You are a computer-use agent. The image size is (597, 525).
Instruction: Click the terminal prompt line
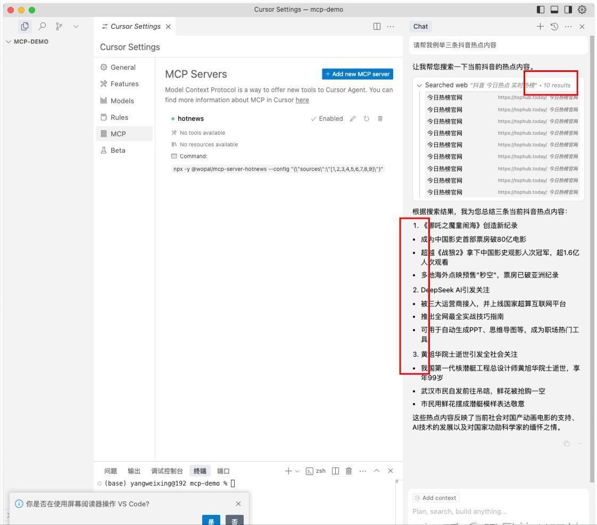point(167,483)
